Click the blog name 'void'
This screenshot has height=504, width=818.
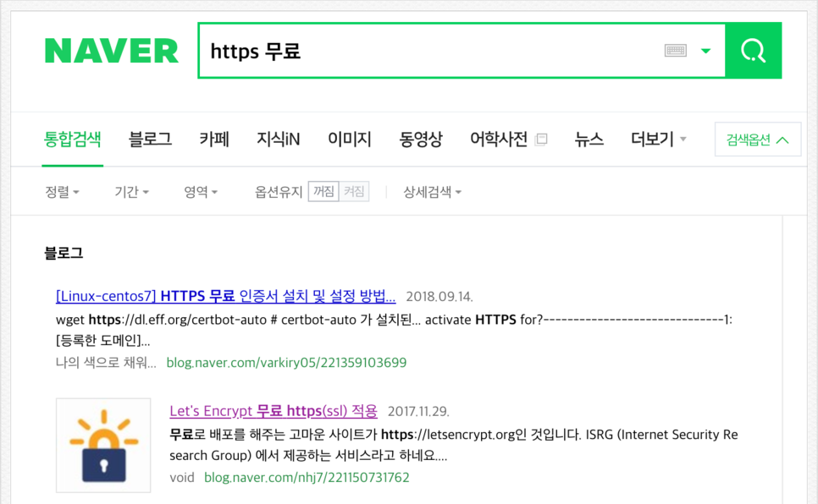point(181,478)
